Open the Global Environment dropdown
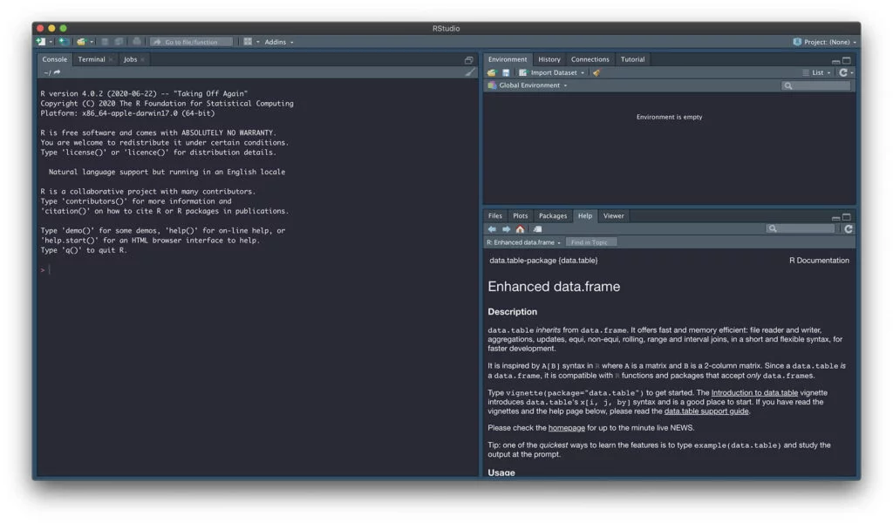The height and width of the screenshot is (523, 893). [x=528, y=85]
